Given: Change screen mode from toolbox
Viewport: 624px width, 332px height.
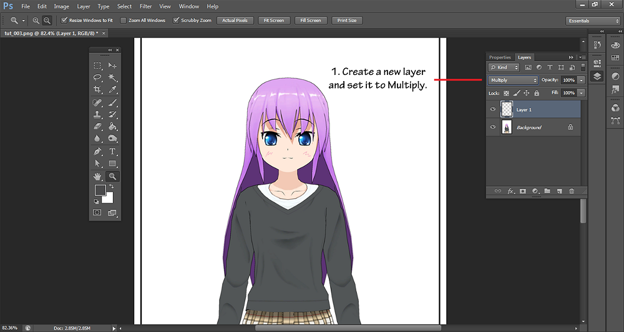Looking at the screenshot, I should pyautogui.click(x=112, y=213).
